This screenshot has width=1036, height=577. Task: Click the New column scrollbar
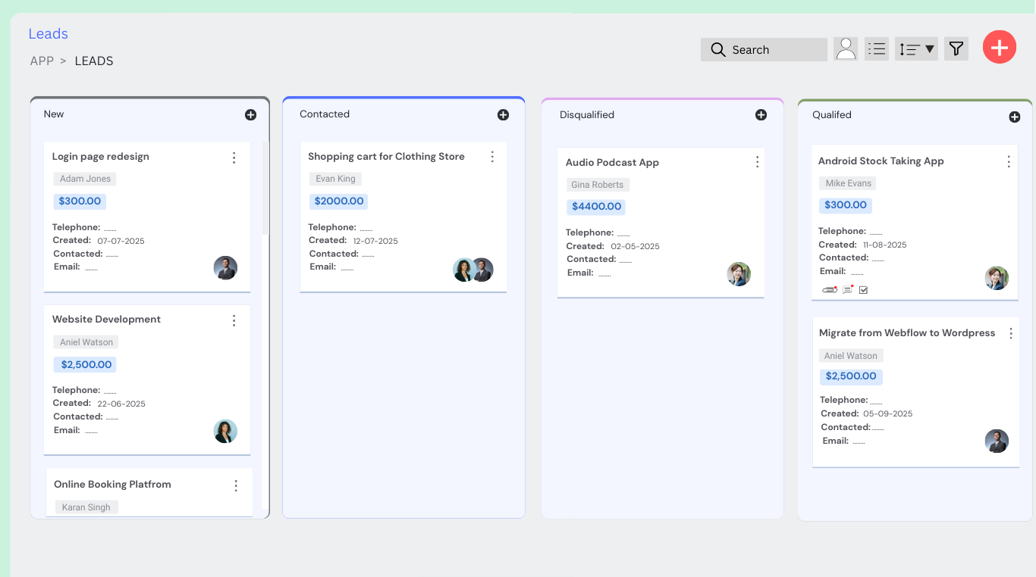tap(265, 189)
